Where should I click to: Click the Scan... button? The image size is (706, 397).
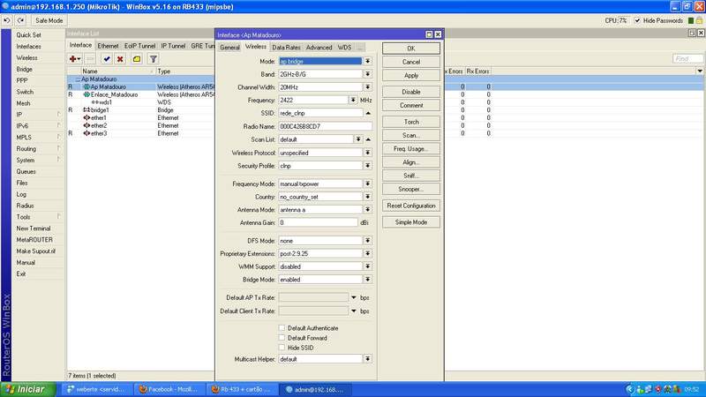click(x=411, y=135)
